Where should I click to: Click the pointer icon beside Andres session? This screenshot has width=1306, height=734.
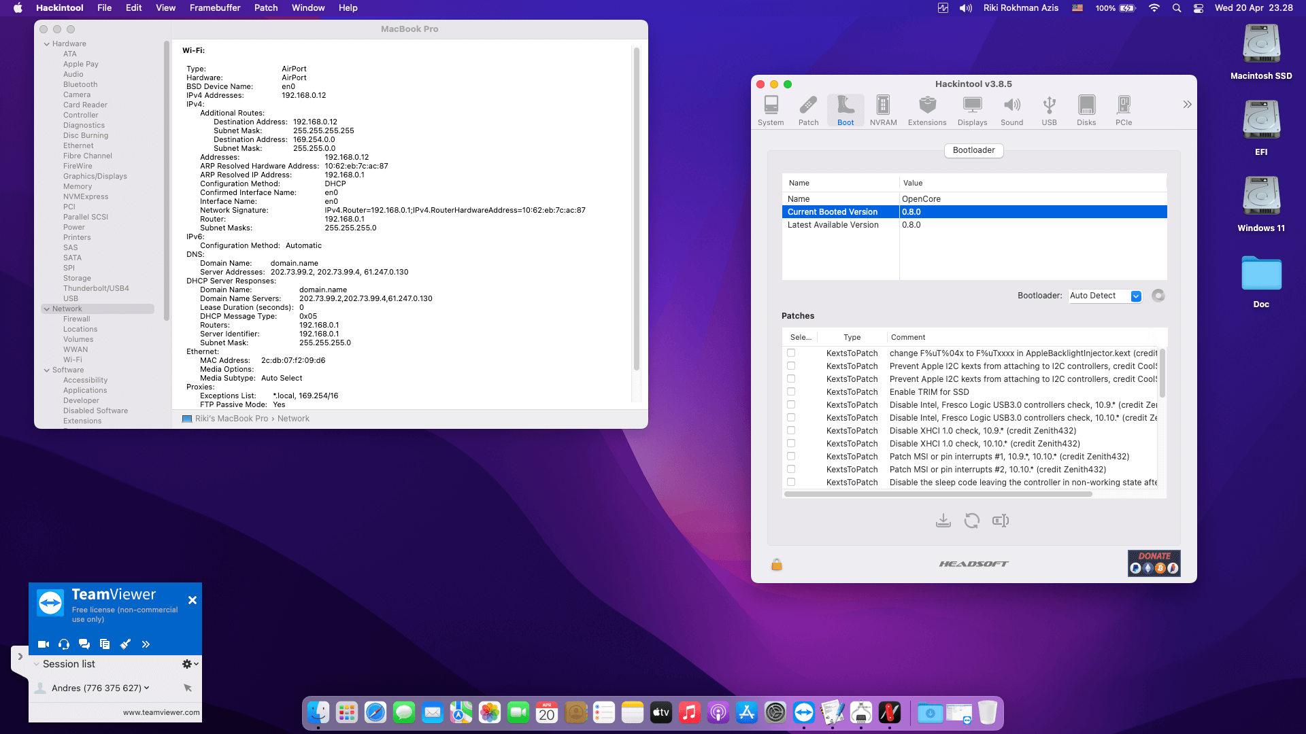click(x=188, y=688)
